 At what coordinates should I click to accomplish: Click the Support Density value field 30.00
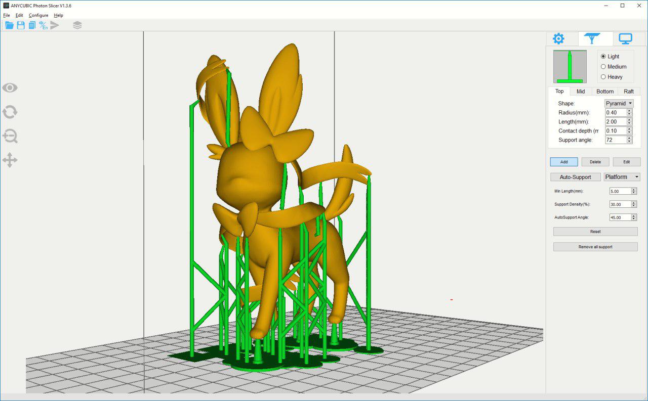point(621,204)
